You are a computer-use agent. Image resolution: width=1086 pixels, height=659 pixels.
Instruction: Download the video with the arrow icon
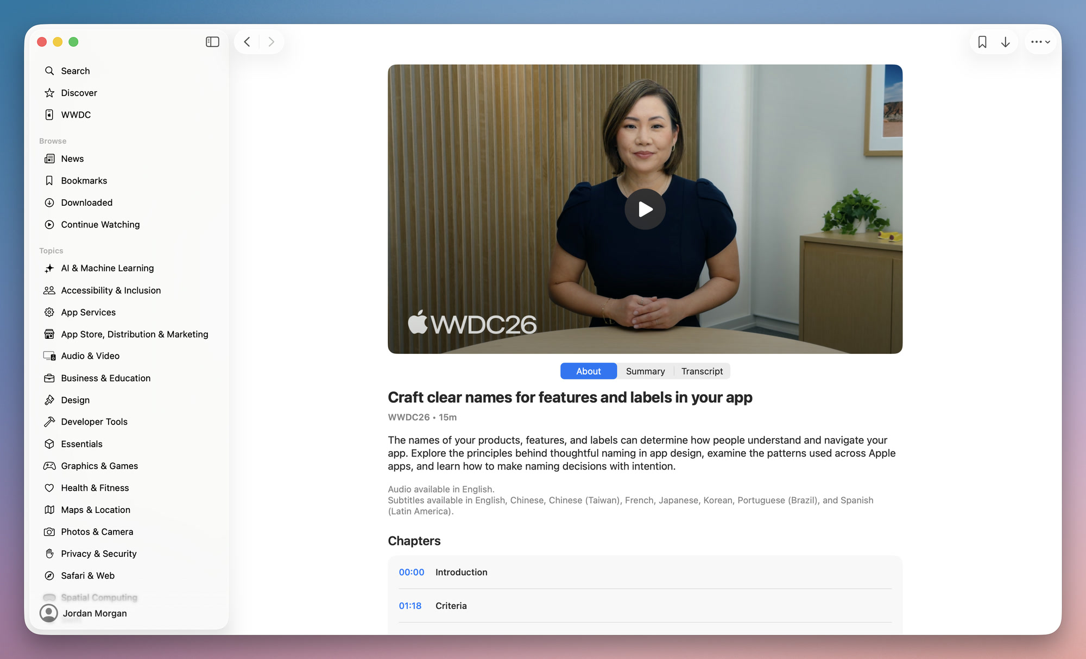tap(1006, 42)
